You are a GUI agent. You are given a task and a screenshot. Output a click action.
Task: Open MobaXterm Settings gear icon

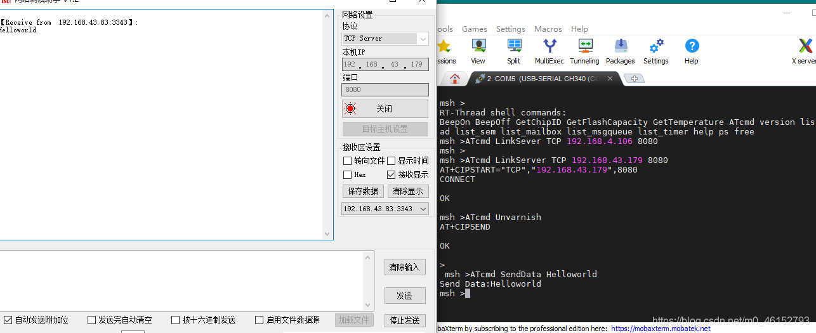(x=656, y=51)
